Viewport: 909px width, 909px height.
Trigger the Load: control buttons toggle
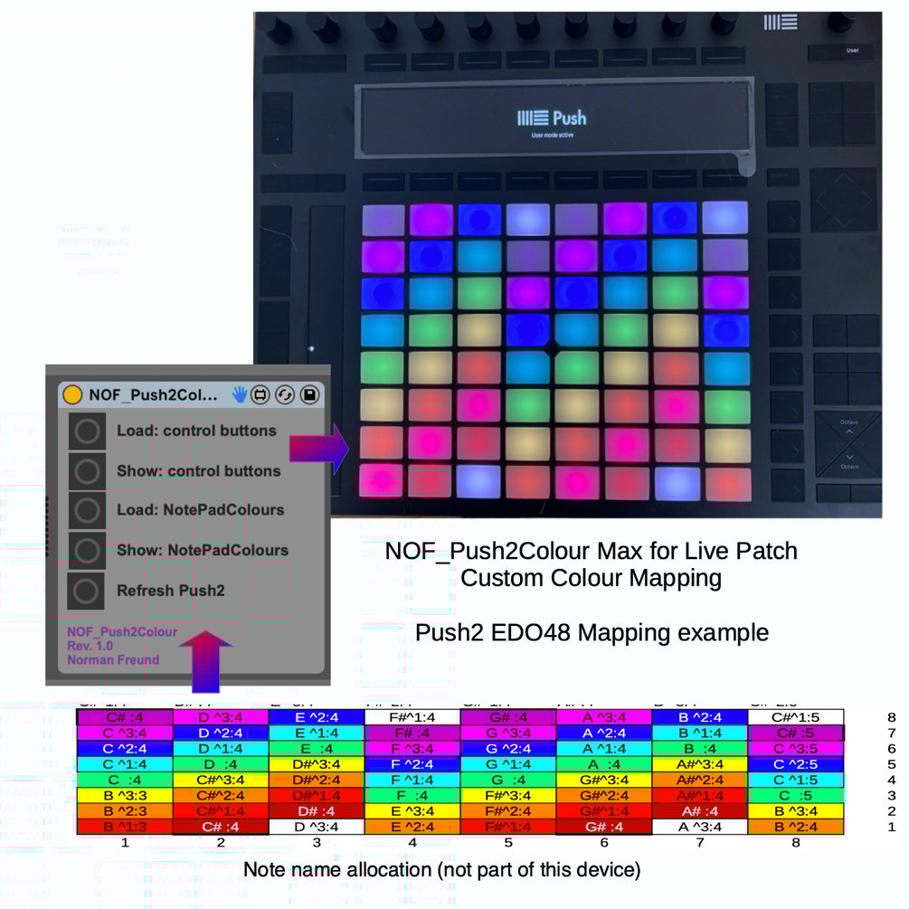tap(87, 431)
